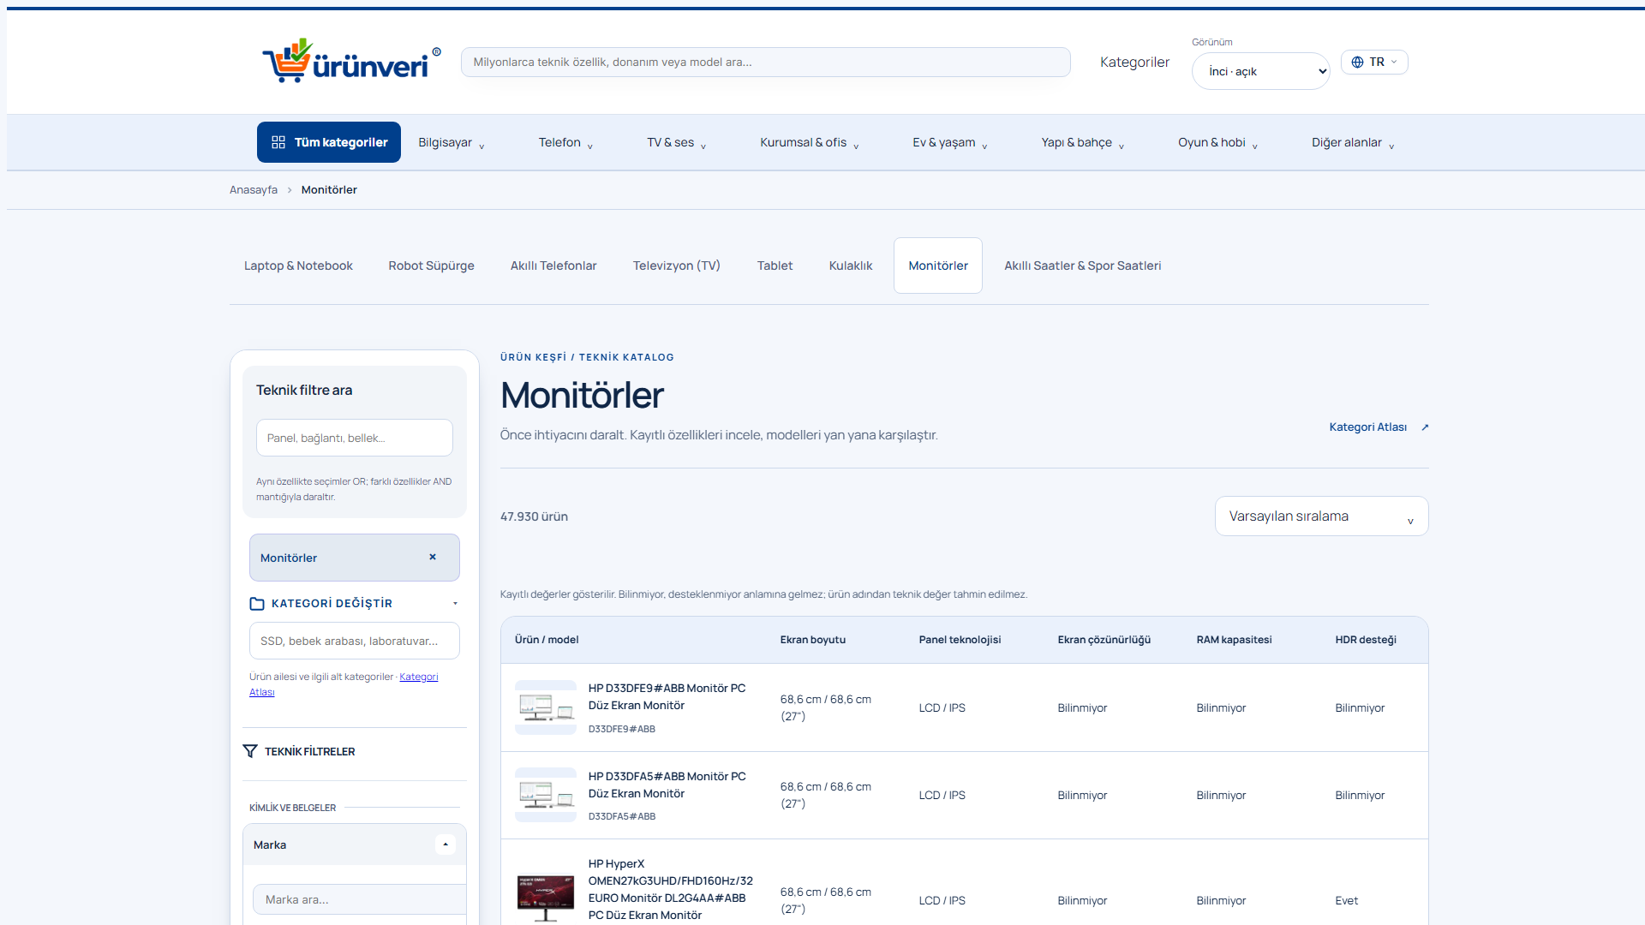This screenshot has width=1645, height=925.
Task: Click the Ürün / model column header
Action: click(547, 640)
